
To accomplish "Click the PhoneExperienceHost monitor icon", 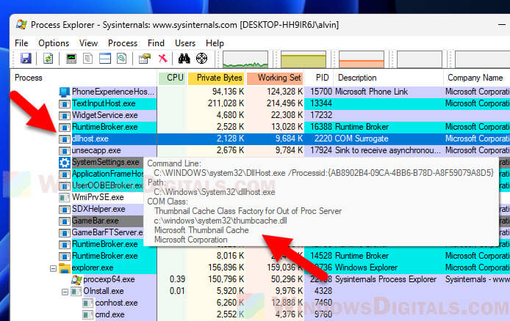I will [x=65, y=92].
